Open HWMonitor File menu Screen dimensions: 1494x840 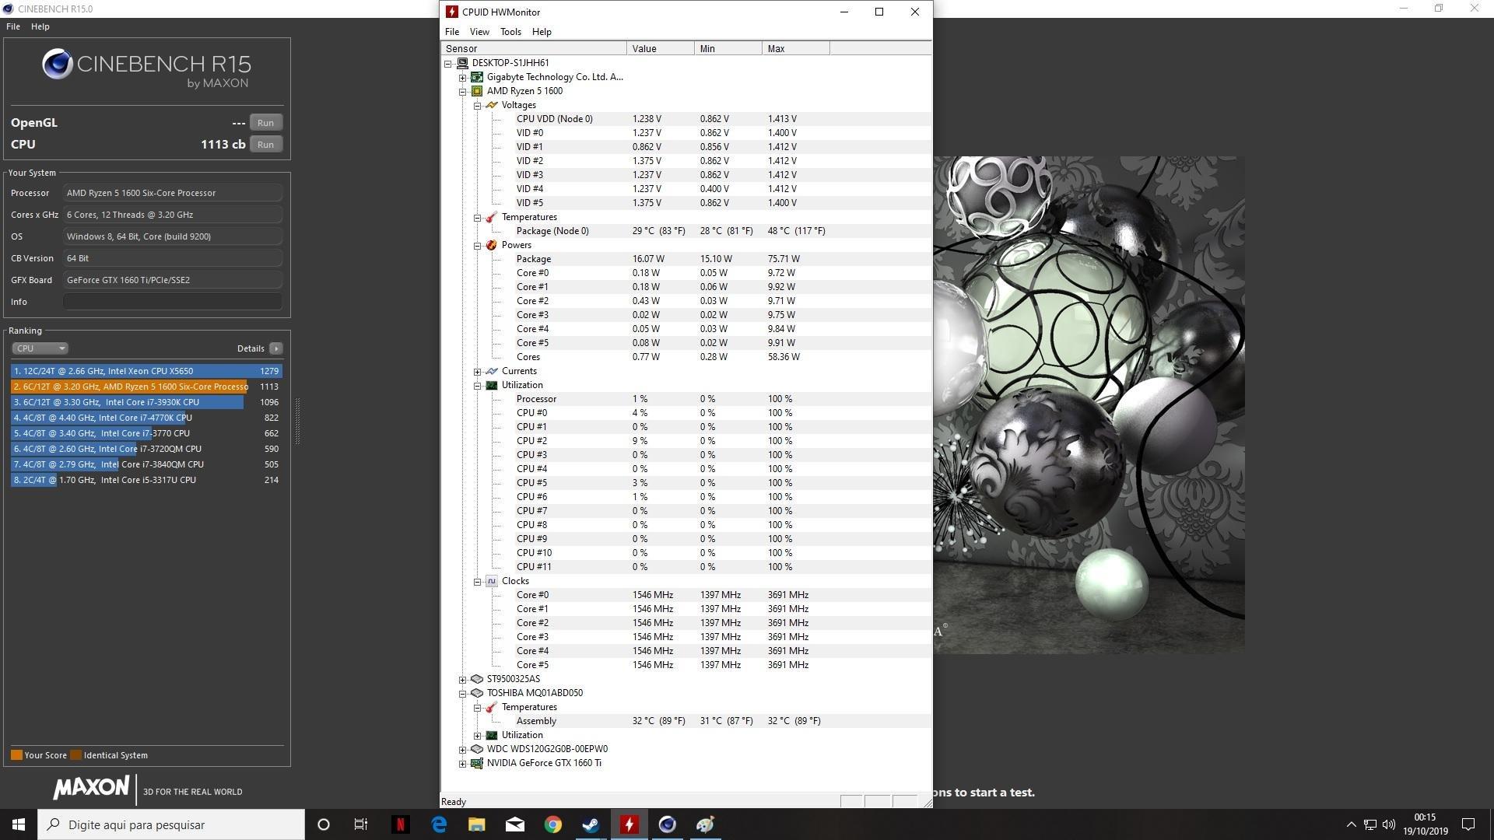[451, 32]
